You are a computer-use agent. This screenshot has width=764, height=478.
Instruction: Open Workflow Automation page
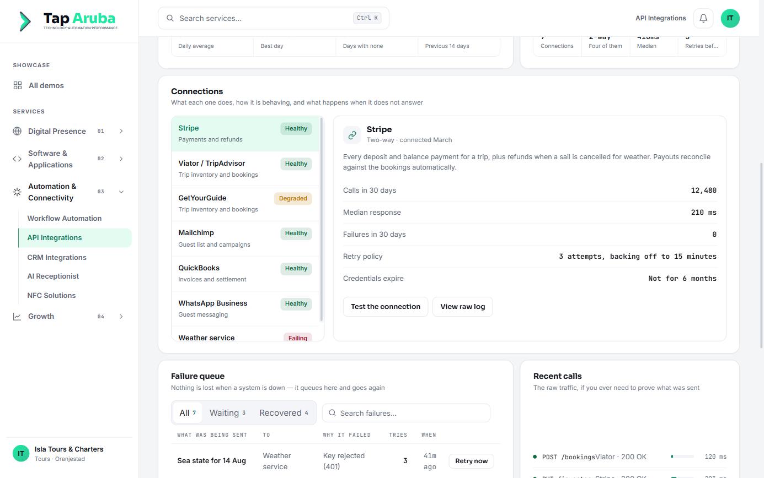point(65,218)
